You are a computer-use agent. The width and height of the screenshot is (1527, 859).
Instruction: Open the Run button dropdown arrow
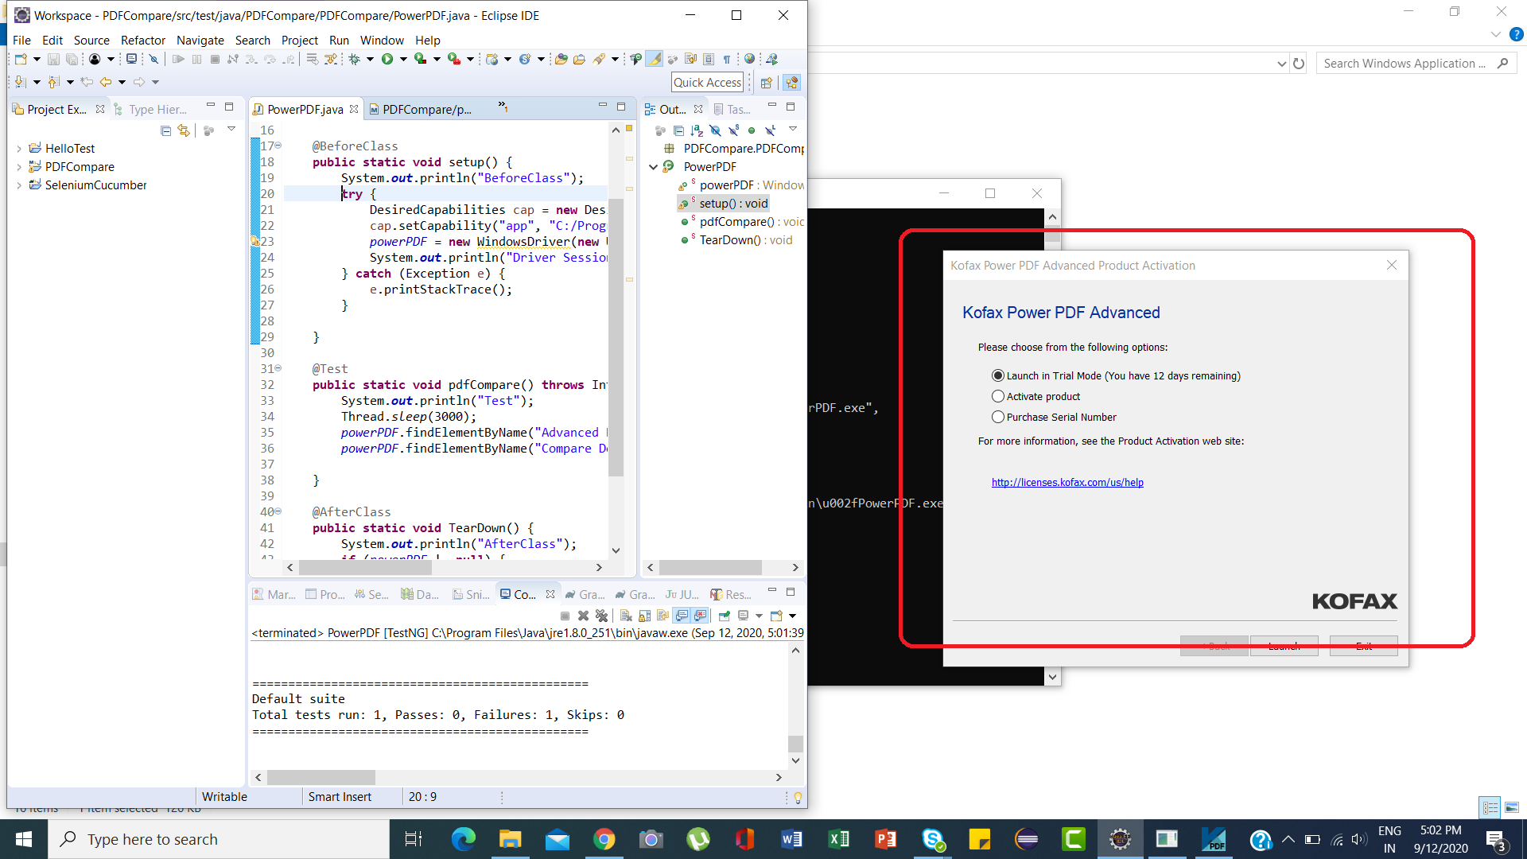click(402, 59)
